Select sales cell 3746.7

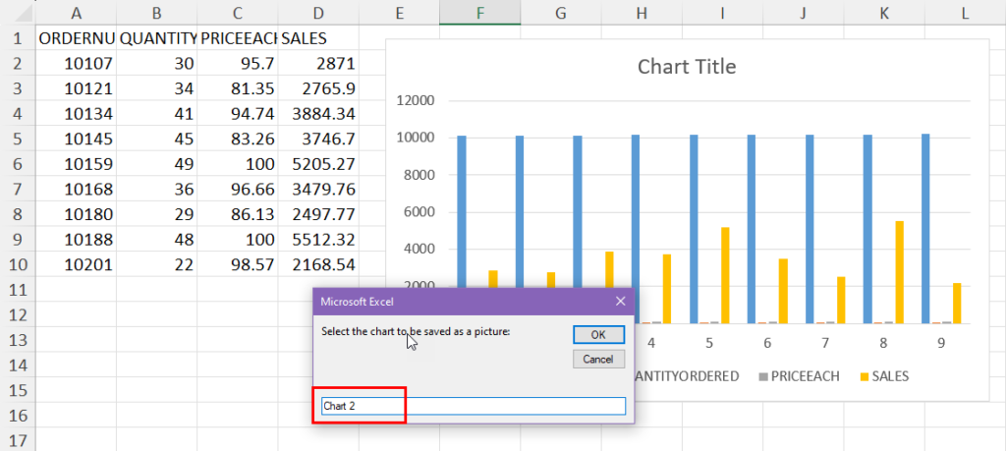pyautogui.click(x=319, y=139)
